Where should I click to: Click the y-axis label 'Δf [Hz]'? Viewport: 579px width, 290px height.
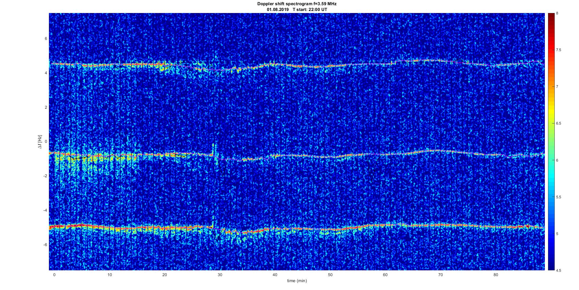(40, 142)
